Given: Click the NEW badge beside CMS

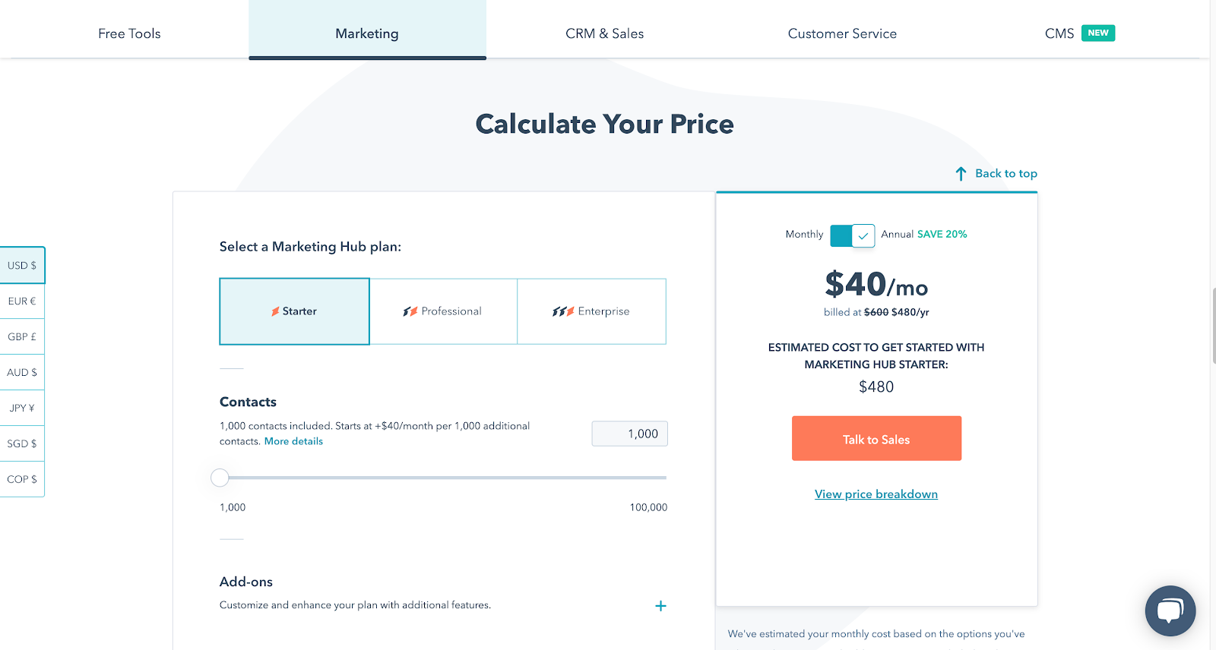Looking at the screenshot, I should [x=1098, y=33].
